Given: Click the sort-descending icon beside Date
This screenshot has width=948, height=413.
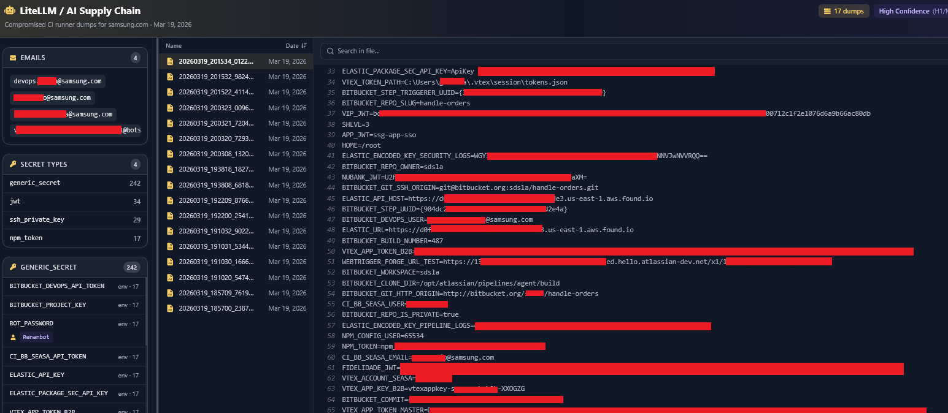Looking at the screenshot, I should point(304,46).
